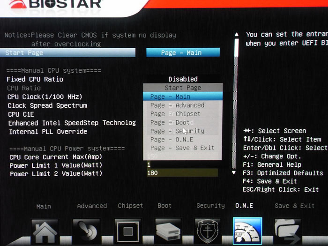
Task: Select Power Limit 1 Value(Watt) setting
Action: 56,165
